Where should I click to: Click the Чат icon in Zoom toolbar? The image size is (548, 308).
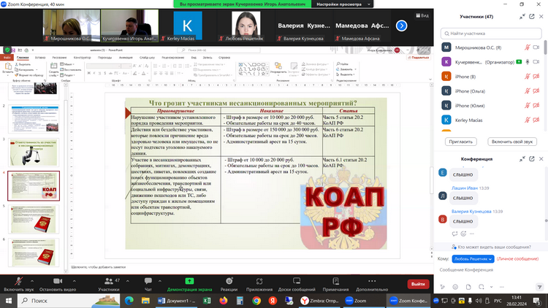[x=148, y=280]
